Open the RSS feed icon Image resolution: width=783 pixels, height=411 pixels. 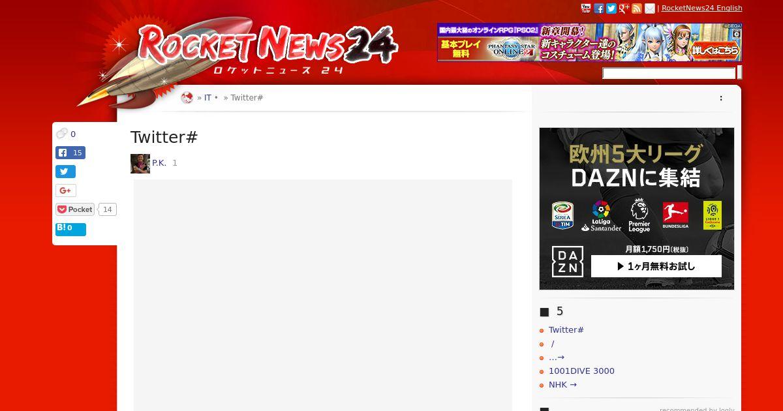pyautogui.click(x=637, y=8)
